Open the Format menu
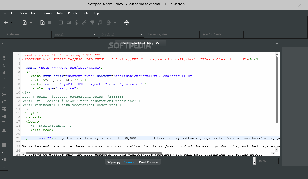Screen dimensions: 308x179 click(48, 13)
